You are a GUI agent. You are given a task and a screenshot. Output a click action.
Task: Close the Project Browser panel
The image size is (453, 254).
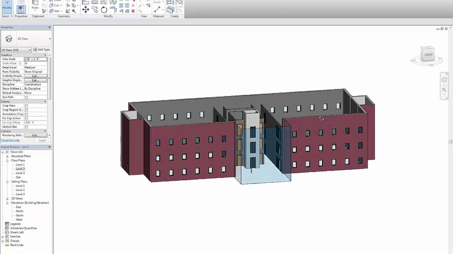click(x=50, y=147)
